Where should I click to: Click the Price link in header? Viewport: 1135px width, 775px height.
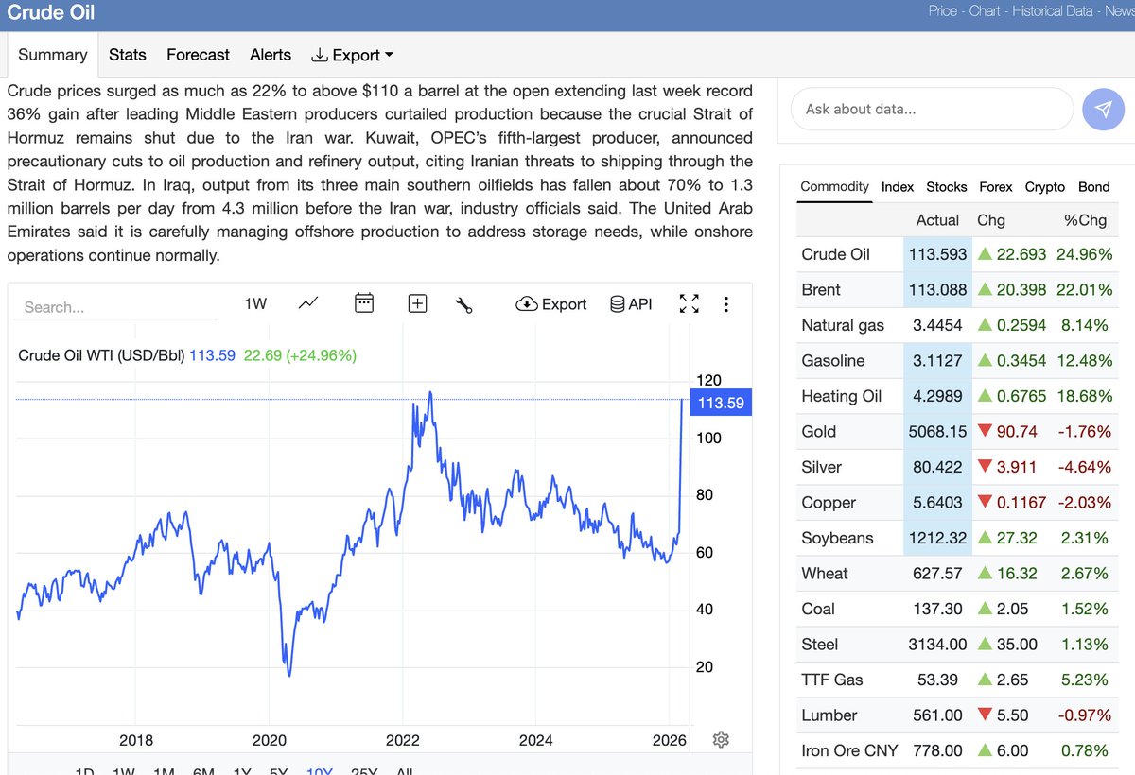pos(943,11)
